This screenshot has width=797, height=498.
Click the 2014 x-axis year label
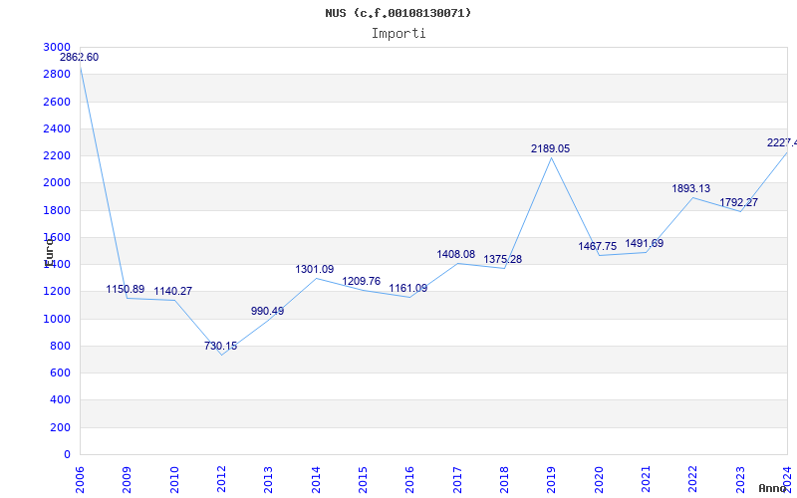316,480
